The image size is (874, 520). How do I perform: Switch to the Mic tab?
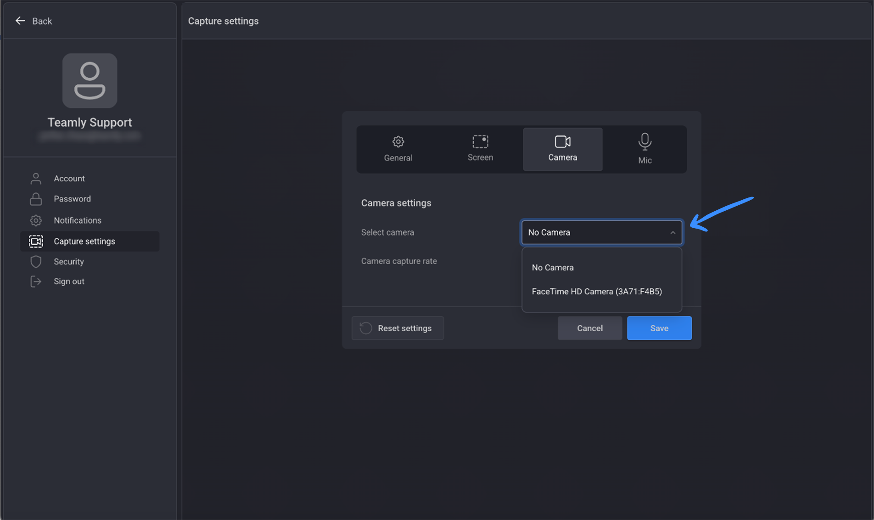645,149
